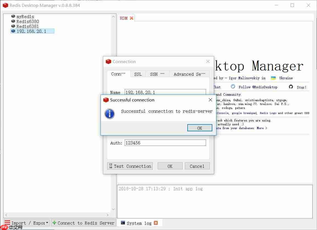317x230 pixels.
Task: Click the Ukraine flag icon
Action: click(273, 78)
